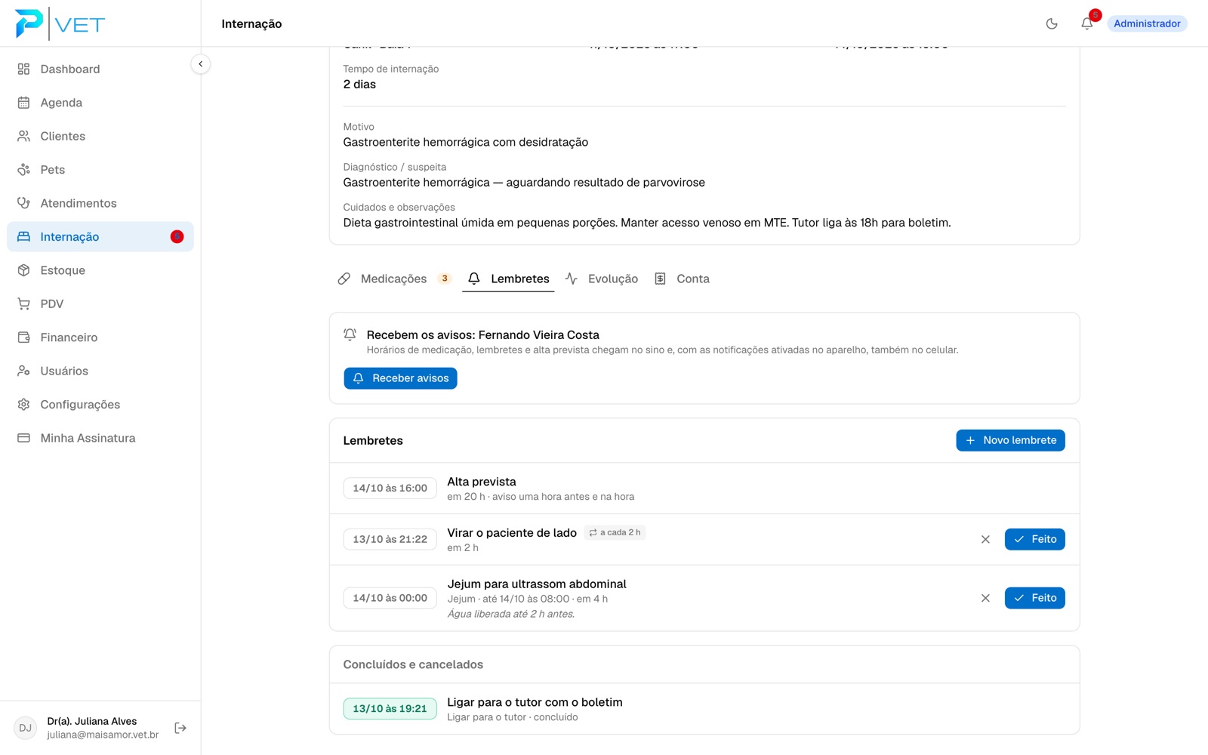
Task: Click the Receber avisos button
Action: coord(400,378)
